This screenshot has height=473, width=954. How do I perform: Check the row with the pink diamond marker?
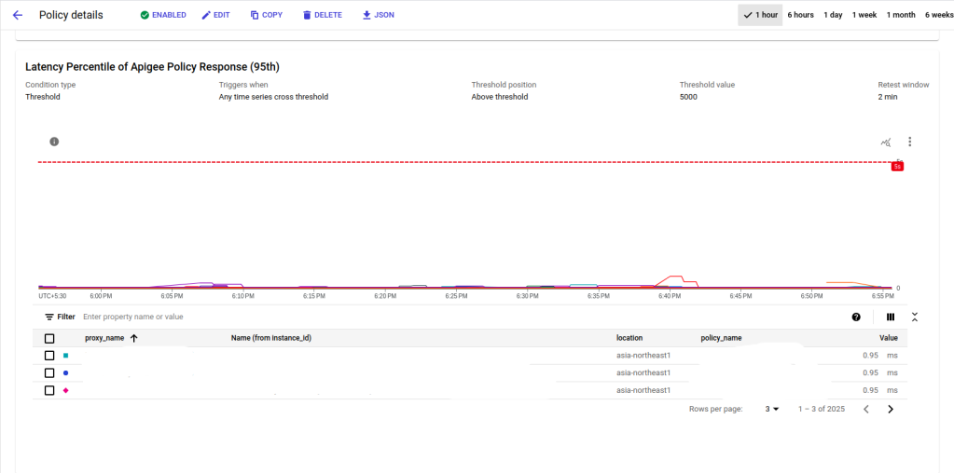click(49, 390)
